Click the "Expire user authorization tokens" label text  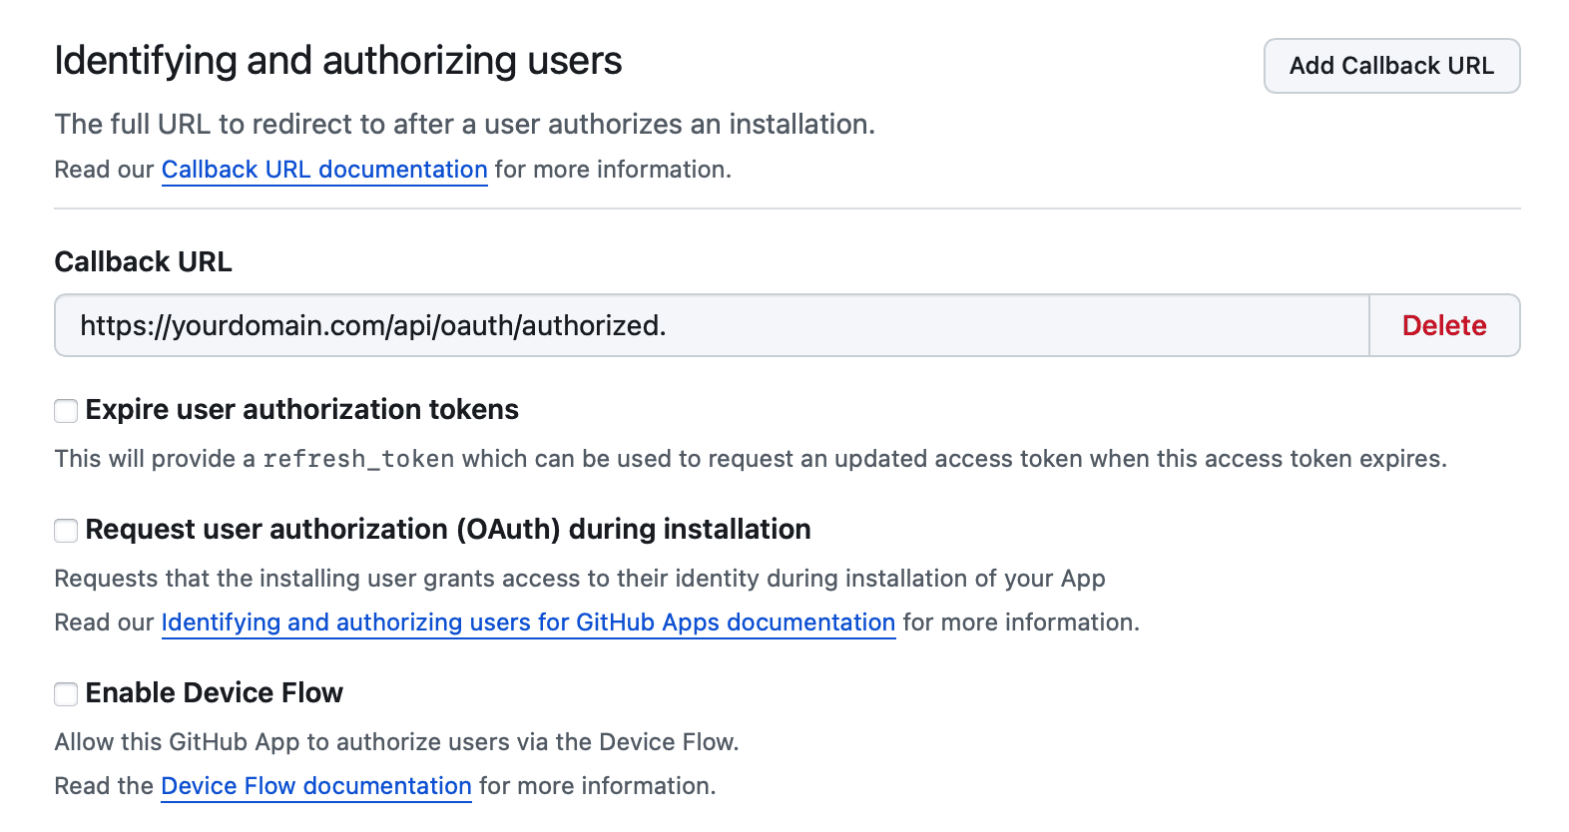301,410
